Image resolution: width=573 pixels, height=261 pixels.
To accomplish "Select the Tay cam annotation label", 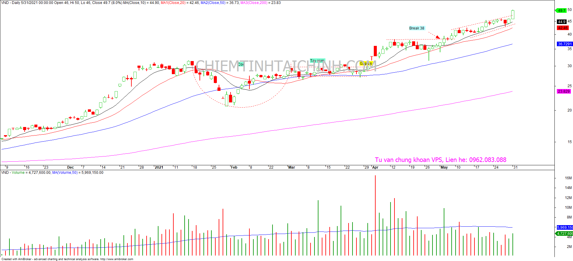I will pyautogui.click(x=317, y=61).
